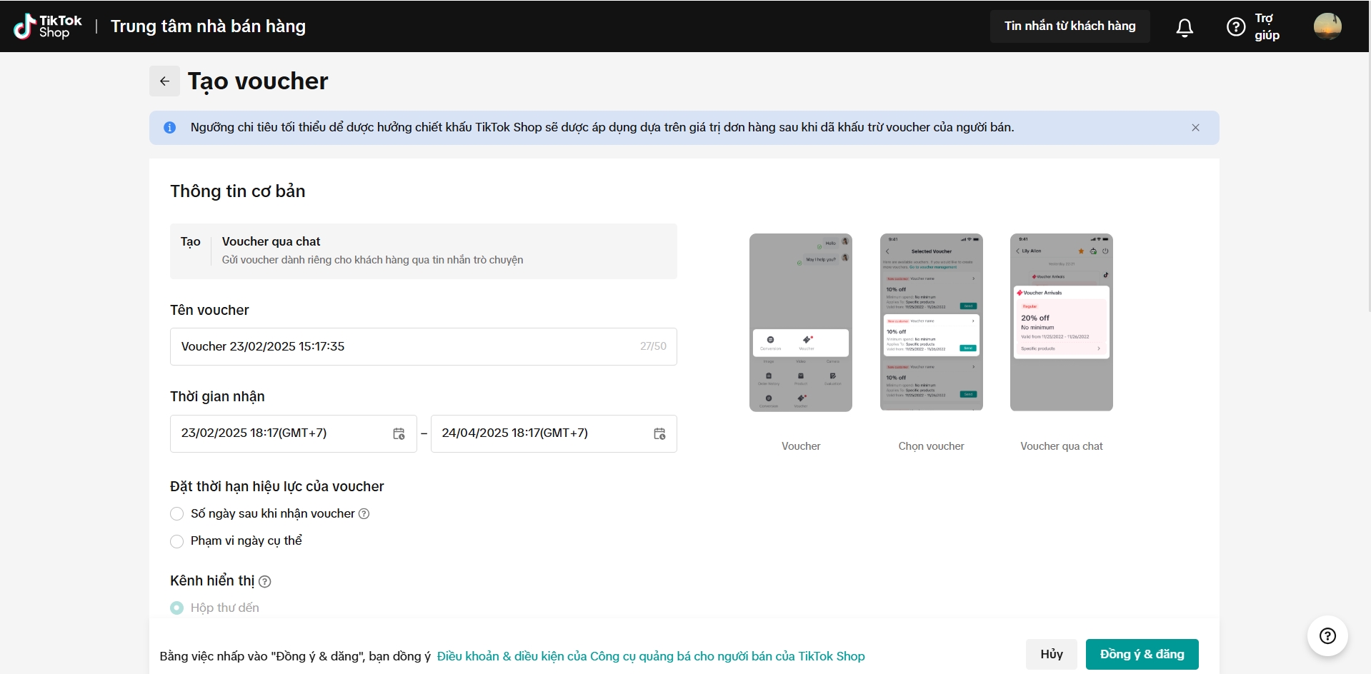Viewport: 1371px width, 674px height.
Task: Select Phạm vi ngày cụ thể option
Action: (177, 541)
